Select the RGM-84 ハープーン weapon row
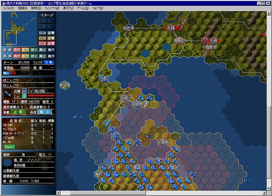 [29, 133]
